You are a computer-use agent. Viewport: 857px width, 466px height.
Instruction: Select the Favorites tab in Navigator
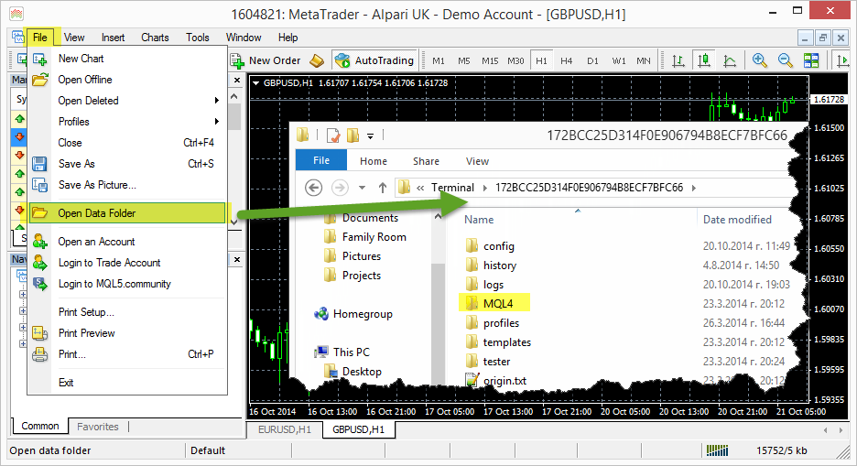pos(98,427)
